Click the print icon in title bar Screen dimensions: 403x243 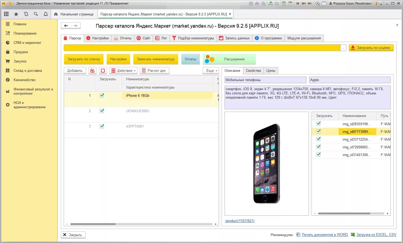(257, 3)
